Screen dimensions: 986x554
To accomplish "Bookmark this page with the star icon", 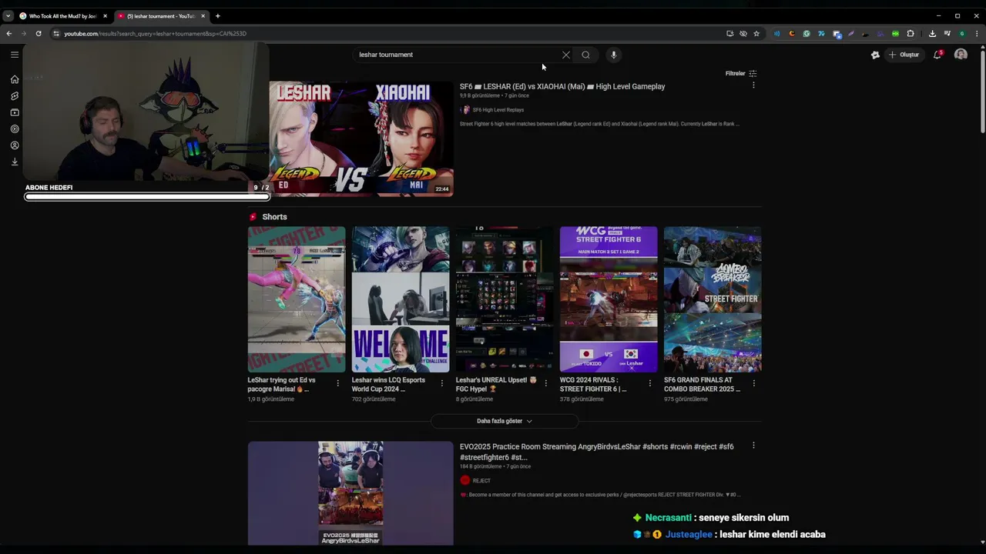I will 756,34.
